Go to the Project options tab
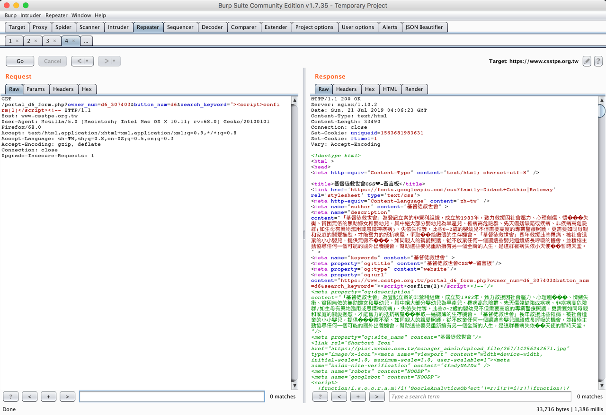 [x=314, y=27]
